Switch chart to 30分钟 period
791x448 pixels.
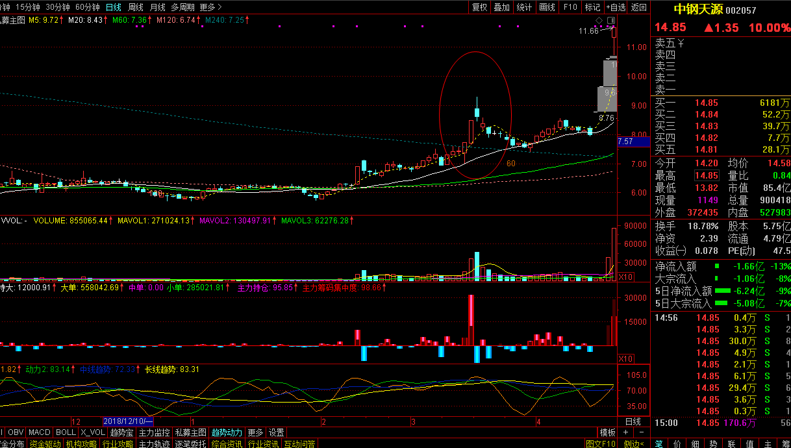[x=57, y=7]
